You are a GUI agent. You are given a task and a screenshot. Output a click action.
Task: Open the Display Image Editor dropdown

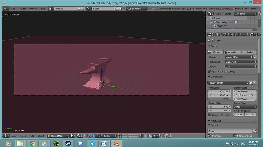(x=238, y=57)
